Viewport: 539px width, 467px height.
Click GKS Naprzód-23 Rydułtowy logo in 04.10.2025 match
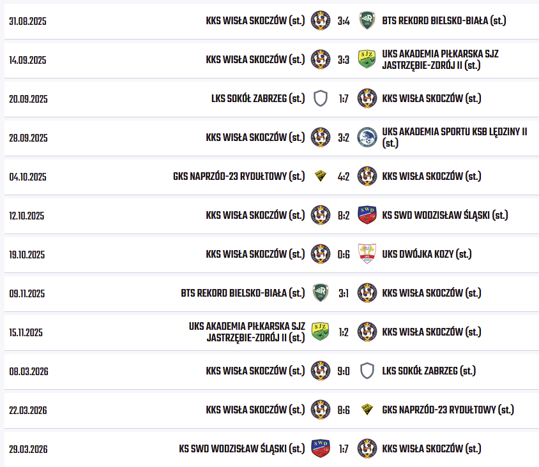tap(321, 176)
